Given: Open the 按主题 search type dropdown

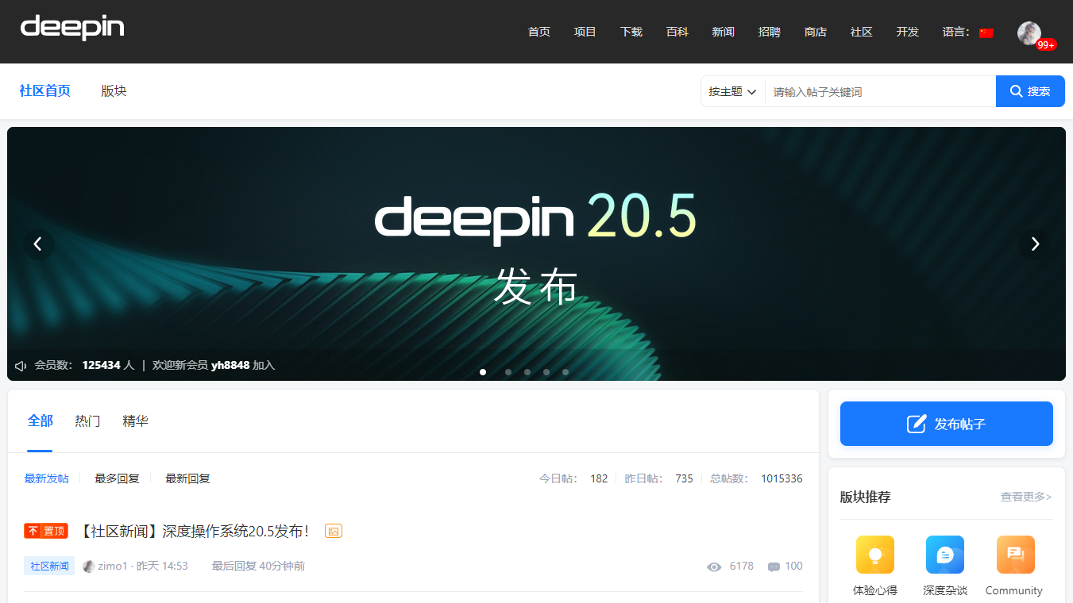Looking at the screenshot, I should (732, 91).
